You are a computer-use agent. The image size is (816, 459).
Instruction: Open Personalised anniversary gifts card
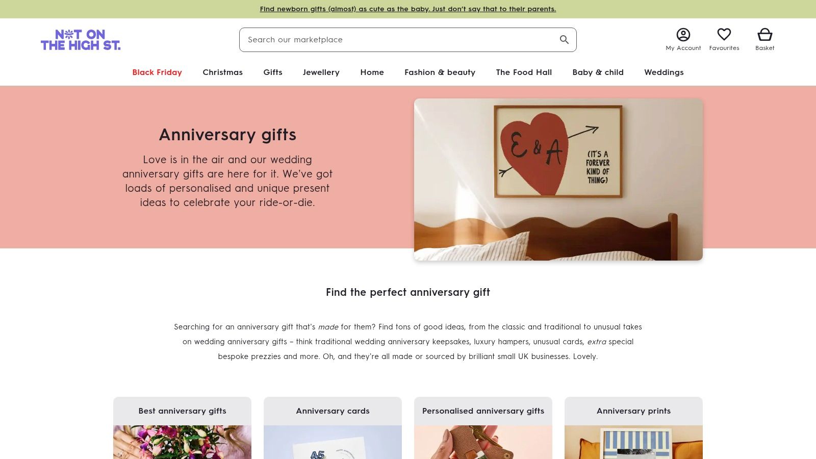click(x=483, y=428)
